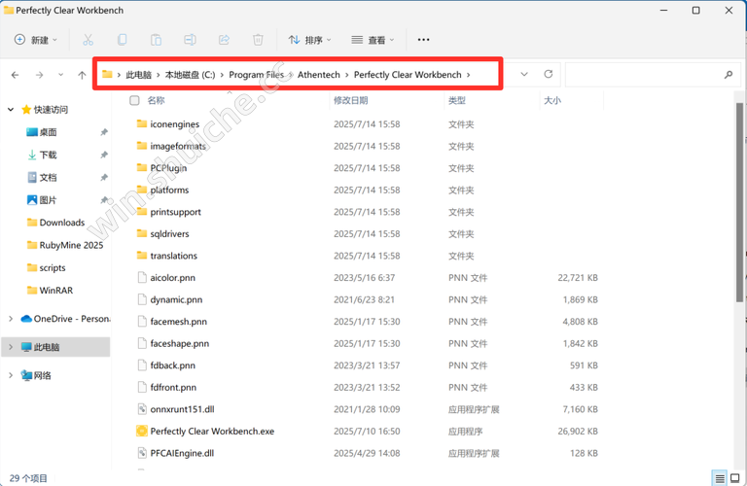Select the imageformats folder row

coord(367,146)
